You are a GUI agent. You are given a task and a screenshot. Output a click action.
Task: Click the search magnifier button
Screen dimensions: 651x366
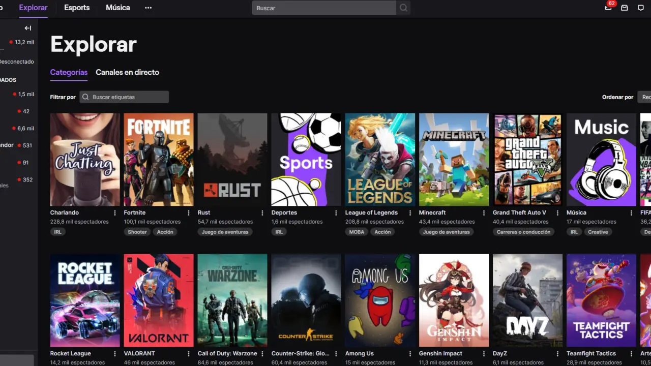click(403, 8)
